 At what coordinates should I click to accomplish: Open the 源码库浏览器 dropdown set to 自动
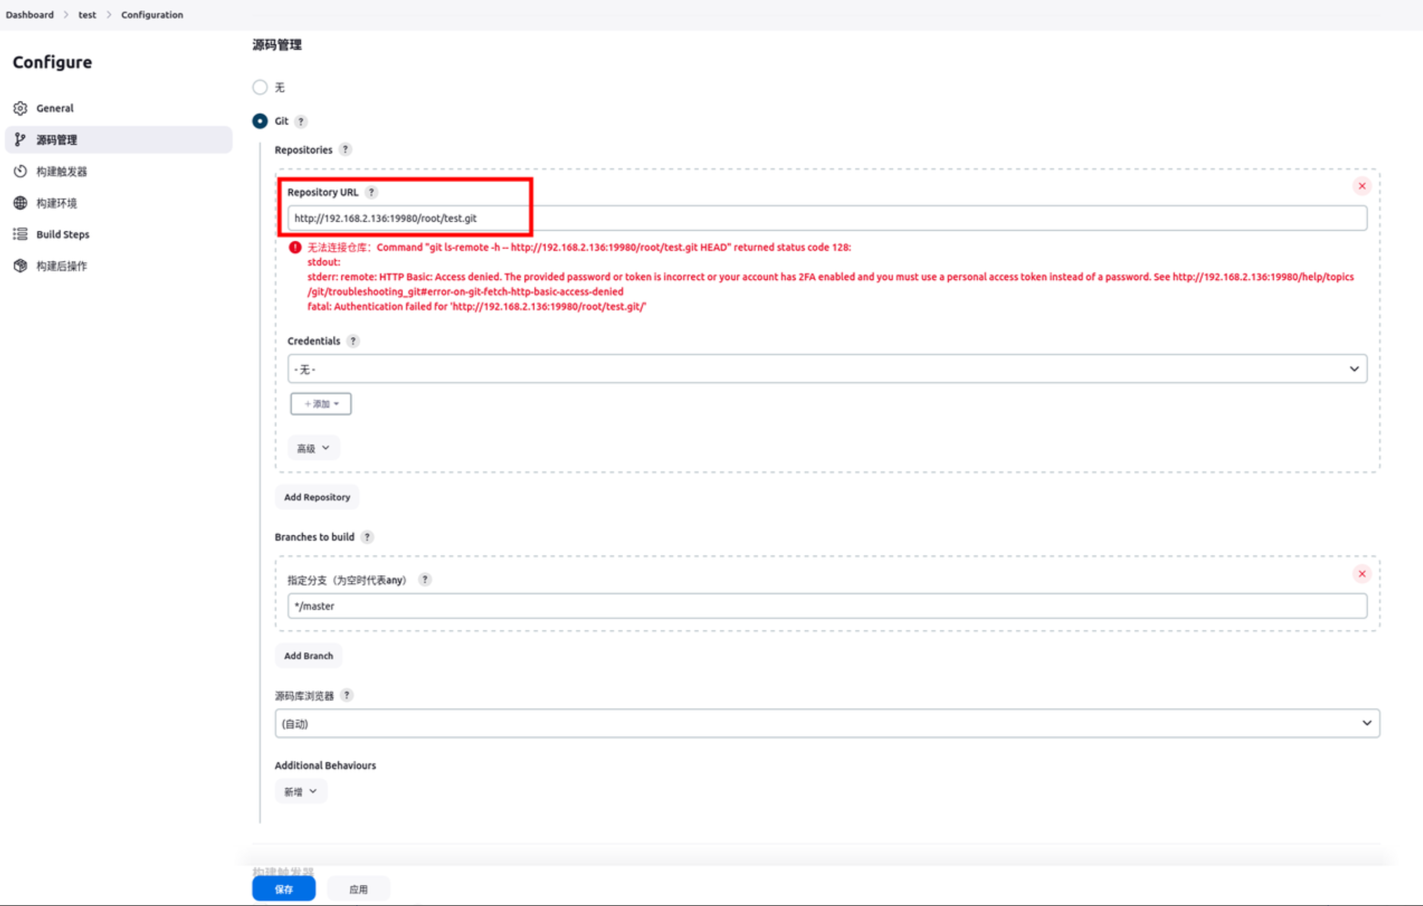pos(827,723)
